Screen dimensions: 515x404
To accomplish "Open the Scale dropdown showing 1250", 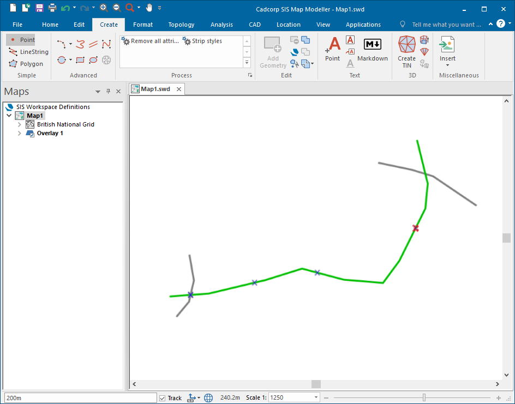I will 315,397.
